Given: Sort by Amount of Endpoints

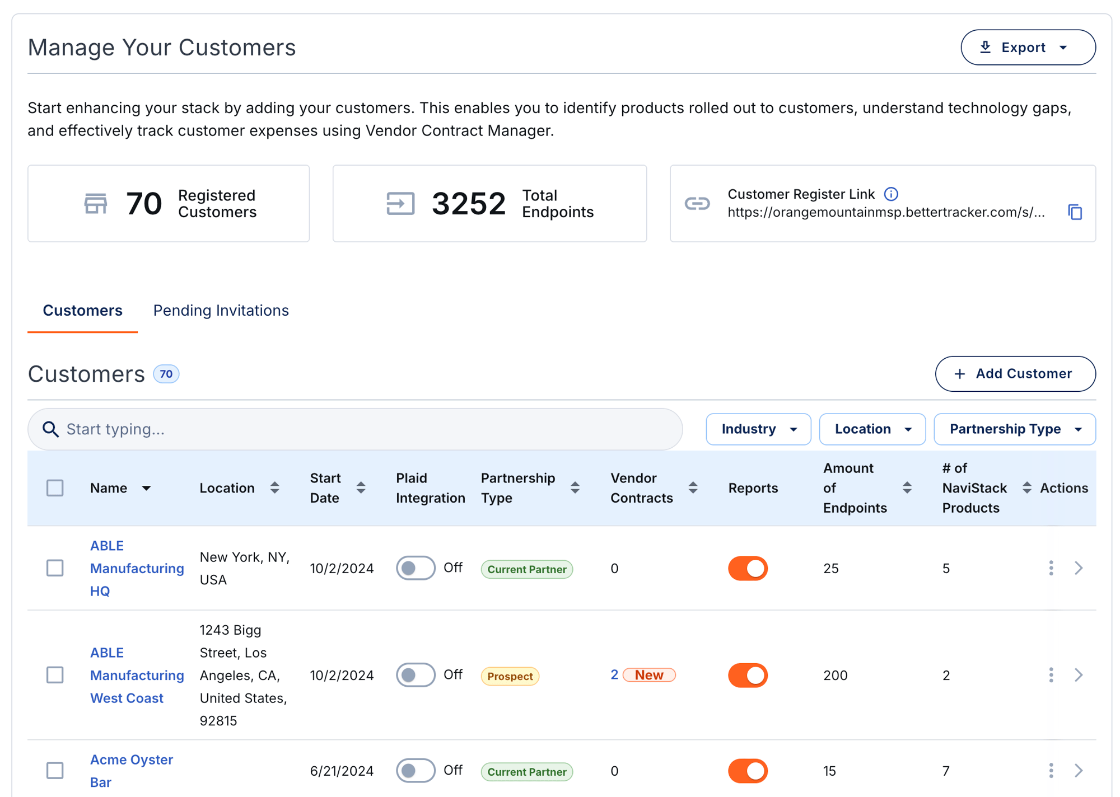Looking at the screenshot, I should click(907, 488).
